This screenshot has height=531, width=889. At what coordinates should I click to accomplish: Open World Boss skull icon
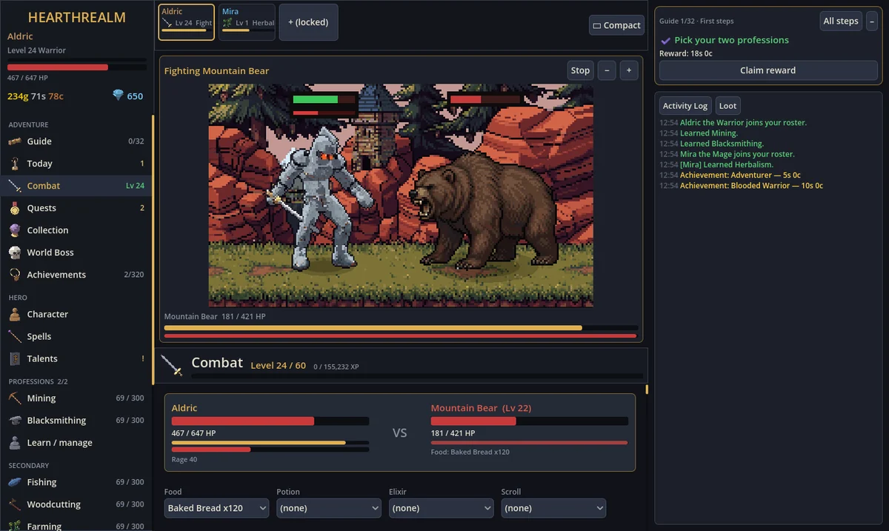tap(15, 253)
